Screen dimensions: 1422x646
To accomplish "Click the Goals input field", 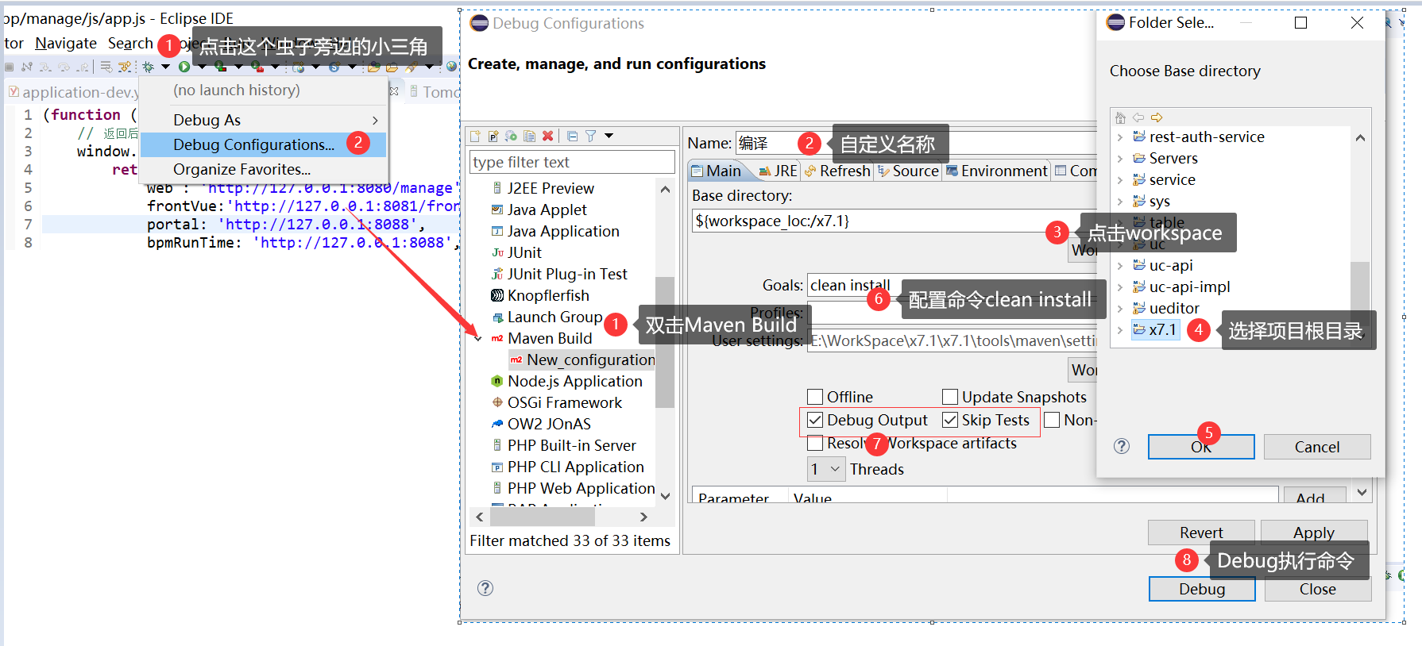I will (952, 285).
